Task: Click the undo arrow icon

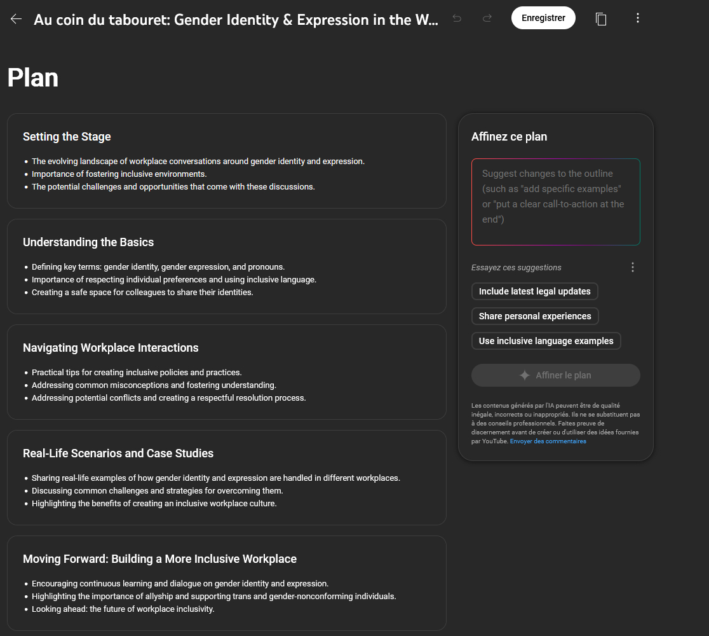Action: 457,18
